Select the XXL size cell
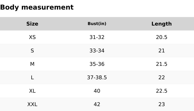This screenshot has height=111, width=194. click(x=32, y=104)
